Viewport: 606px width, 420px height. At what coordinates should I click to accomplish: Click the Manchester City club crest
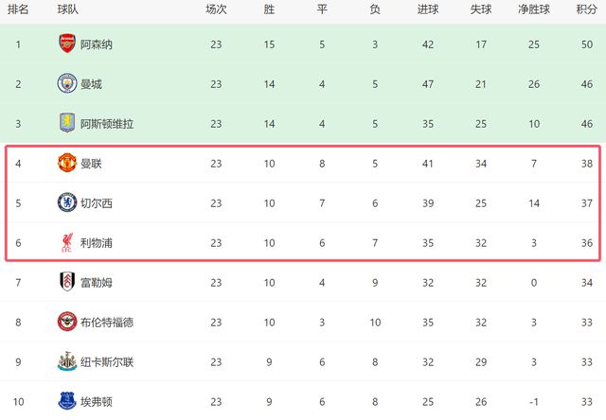click(x=66, y=83)
